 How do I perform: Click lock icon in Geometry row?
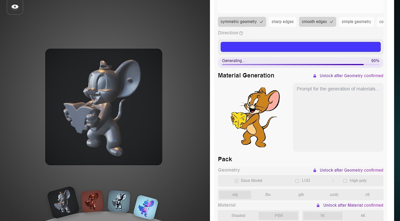tap(315, 170)
